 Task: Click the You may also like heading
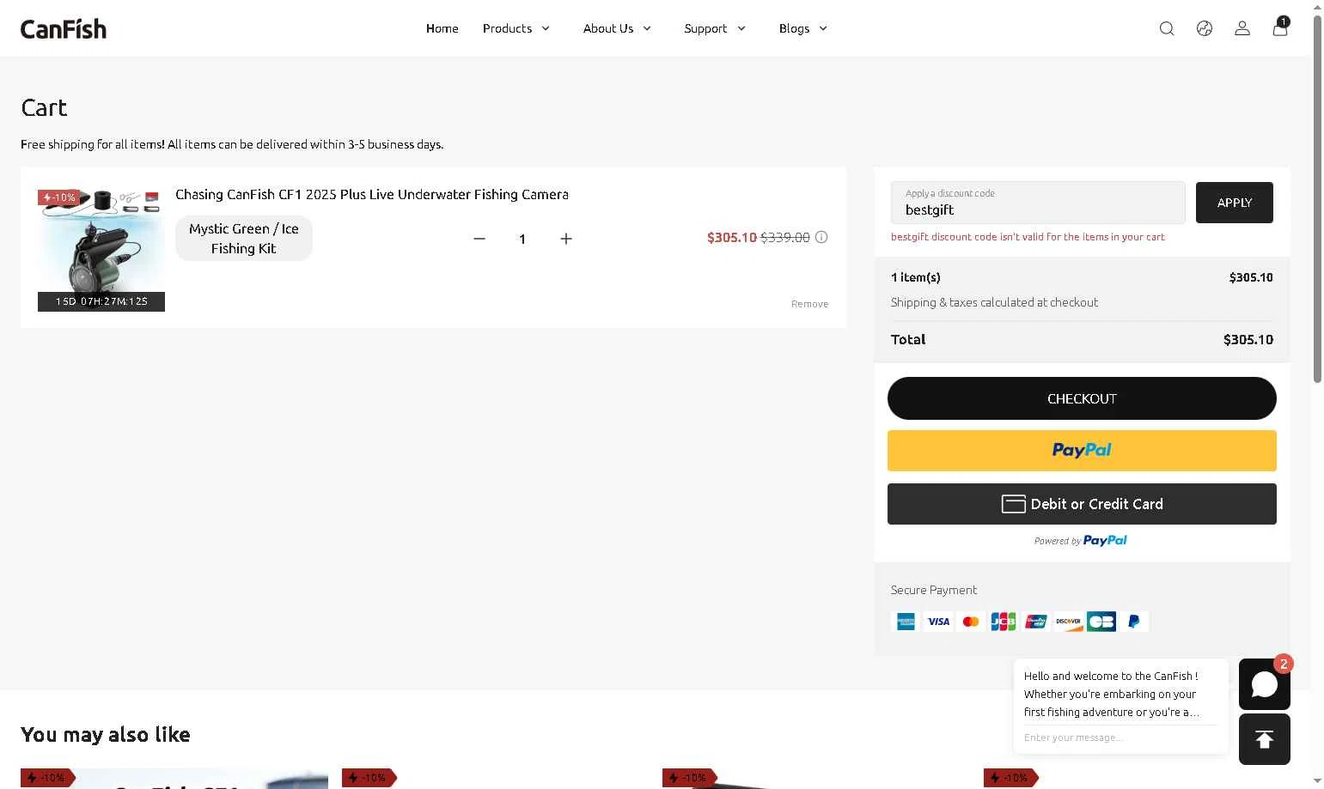(106, 735)
